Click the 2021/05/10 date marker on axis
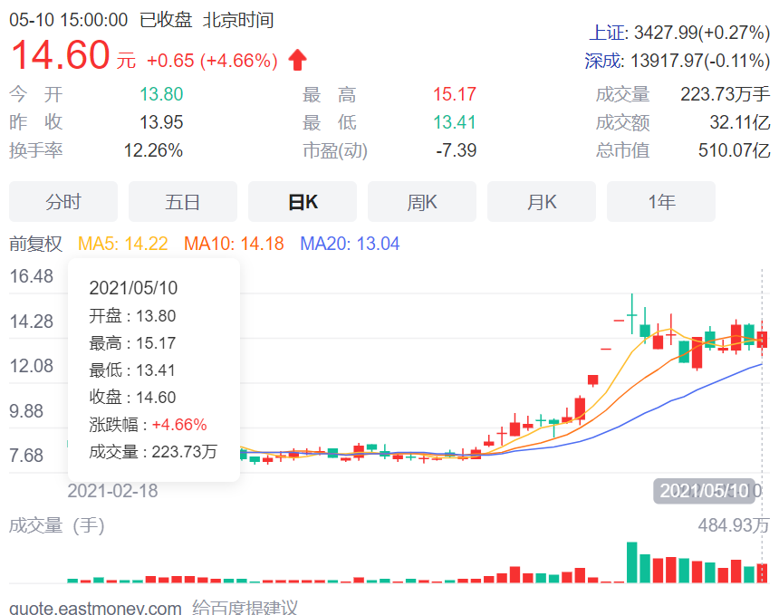 [x=705, y=491]
